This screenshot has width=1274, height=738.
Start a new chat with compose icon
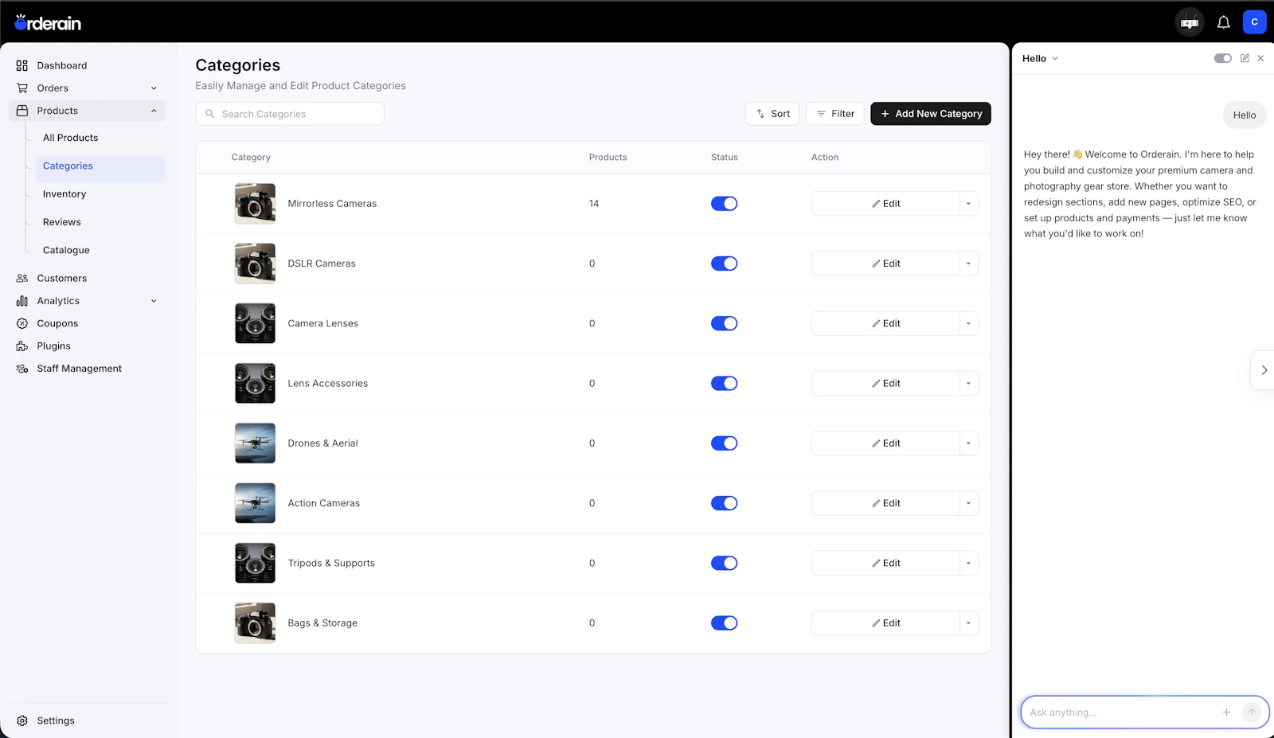pyautogui.click(x=1245, y=58)
